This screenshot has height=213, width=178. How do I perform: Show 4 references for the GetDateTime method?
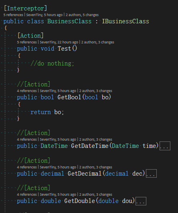pos(27,139)
